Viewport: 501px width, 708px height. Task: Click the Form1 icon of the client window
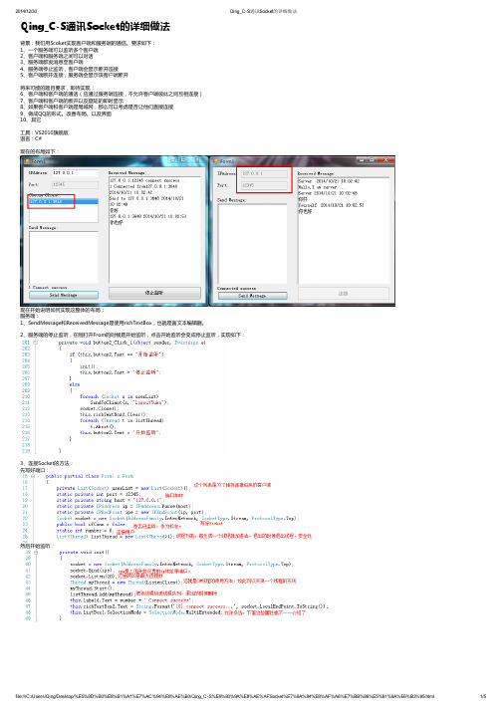click(215, 161)
